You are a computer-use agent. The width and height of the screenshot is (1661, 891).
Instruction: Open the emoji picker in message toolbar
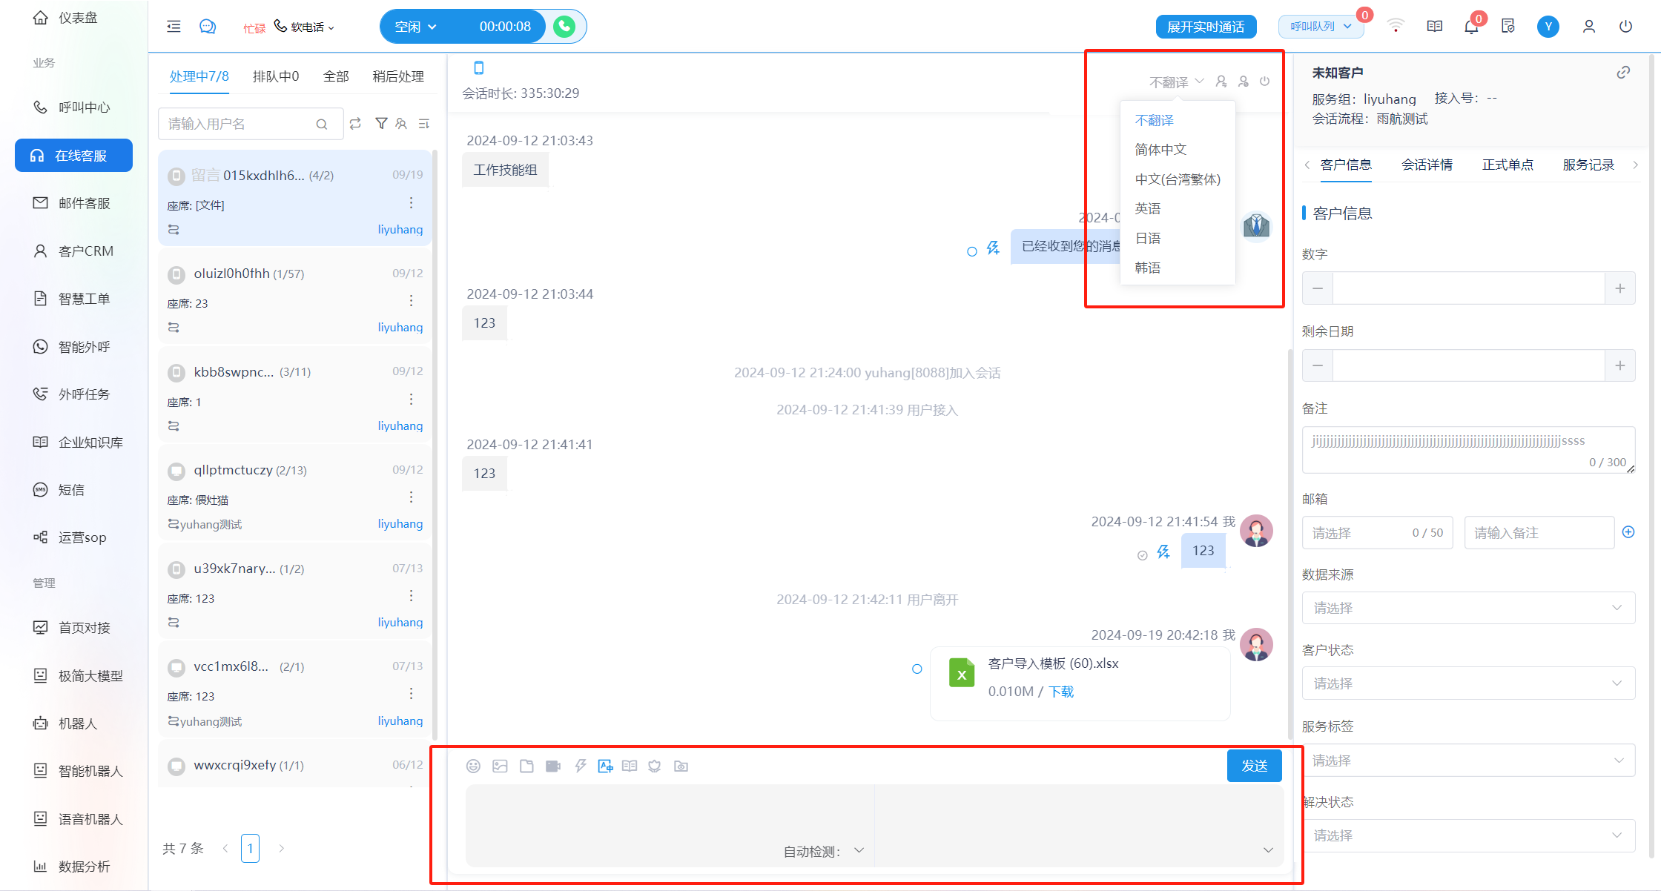[473, 766]
